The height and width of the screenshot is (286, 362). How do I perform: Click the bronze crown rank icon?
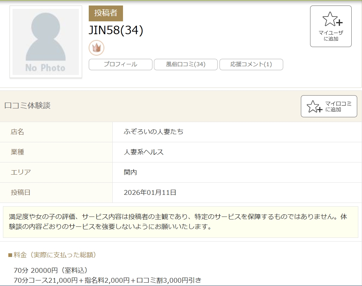tap(96, 48)
